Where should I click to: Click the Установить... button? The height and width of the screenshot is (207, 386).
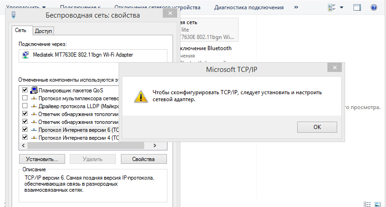point(42,159)
